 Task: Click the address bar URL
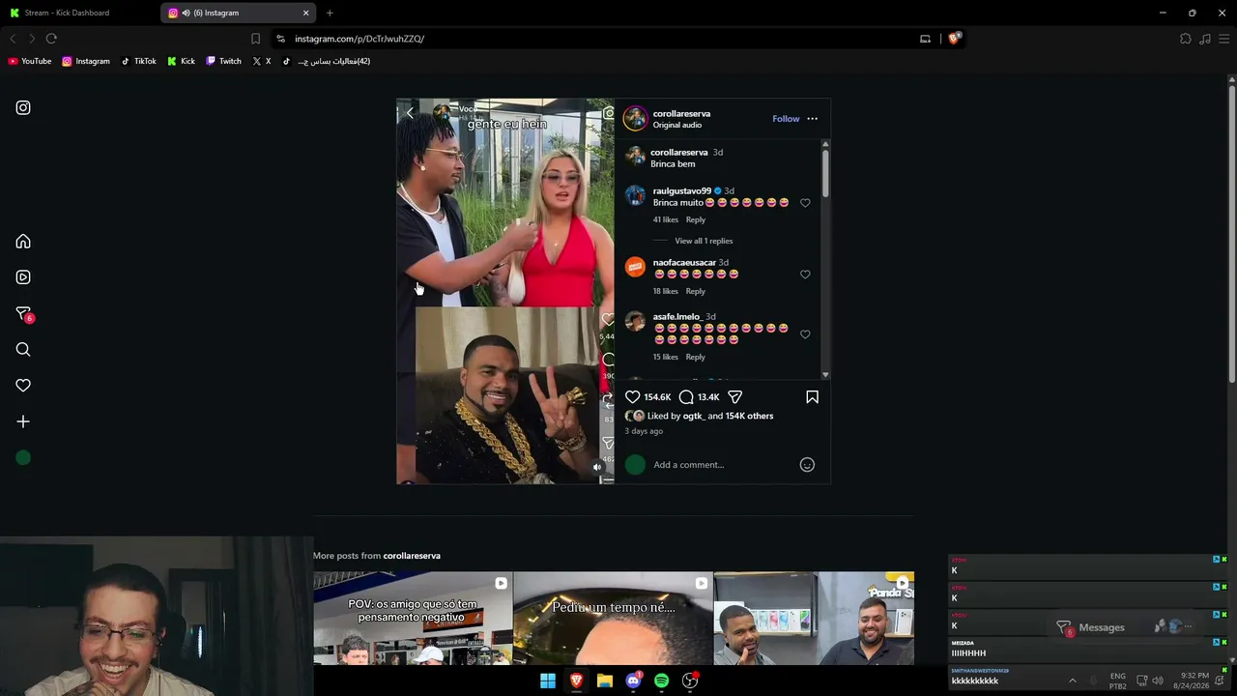[360, 39]
